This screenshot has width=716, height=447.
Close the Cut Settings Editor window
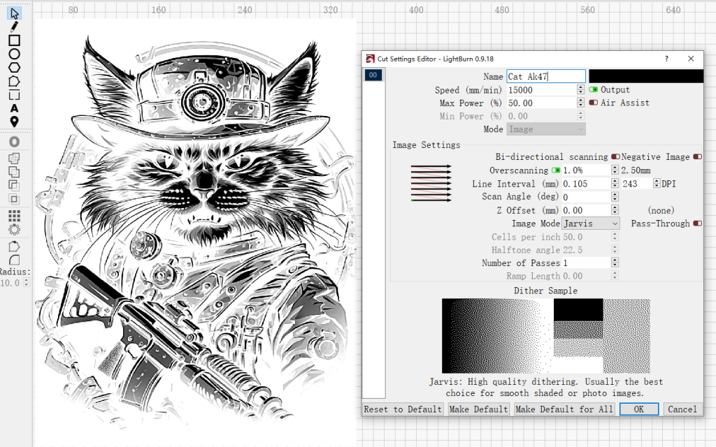pyautogui.click(x=691, y=59)
